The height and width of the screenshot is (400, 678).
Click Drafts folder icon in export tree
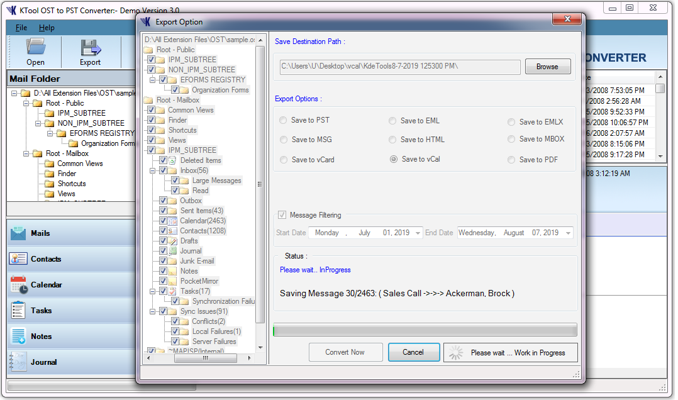coord(172,241)
